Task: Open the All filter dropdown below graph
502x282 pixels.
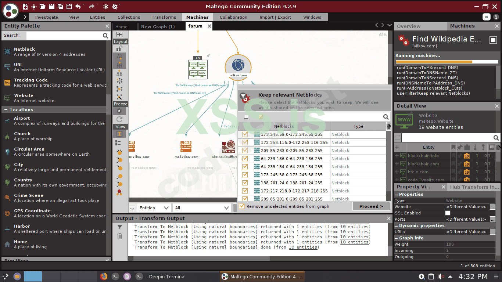Action: (x=202, y=208)
